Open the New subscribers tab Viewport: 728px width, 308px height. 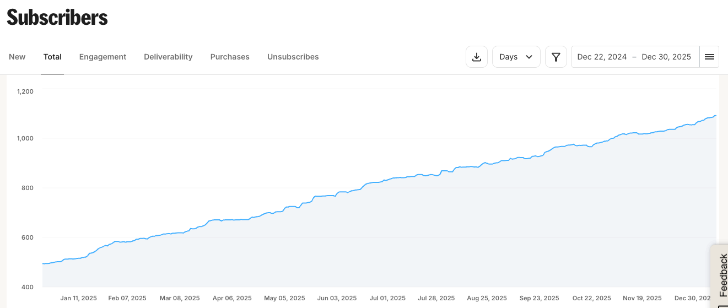[x=17, y=57]
